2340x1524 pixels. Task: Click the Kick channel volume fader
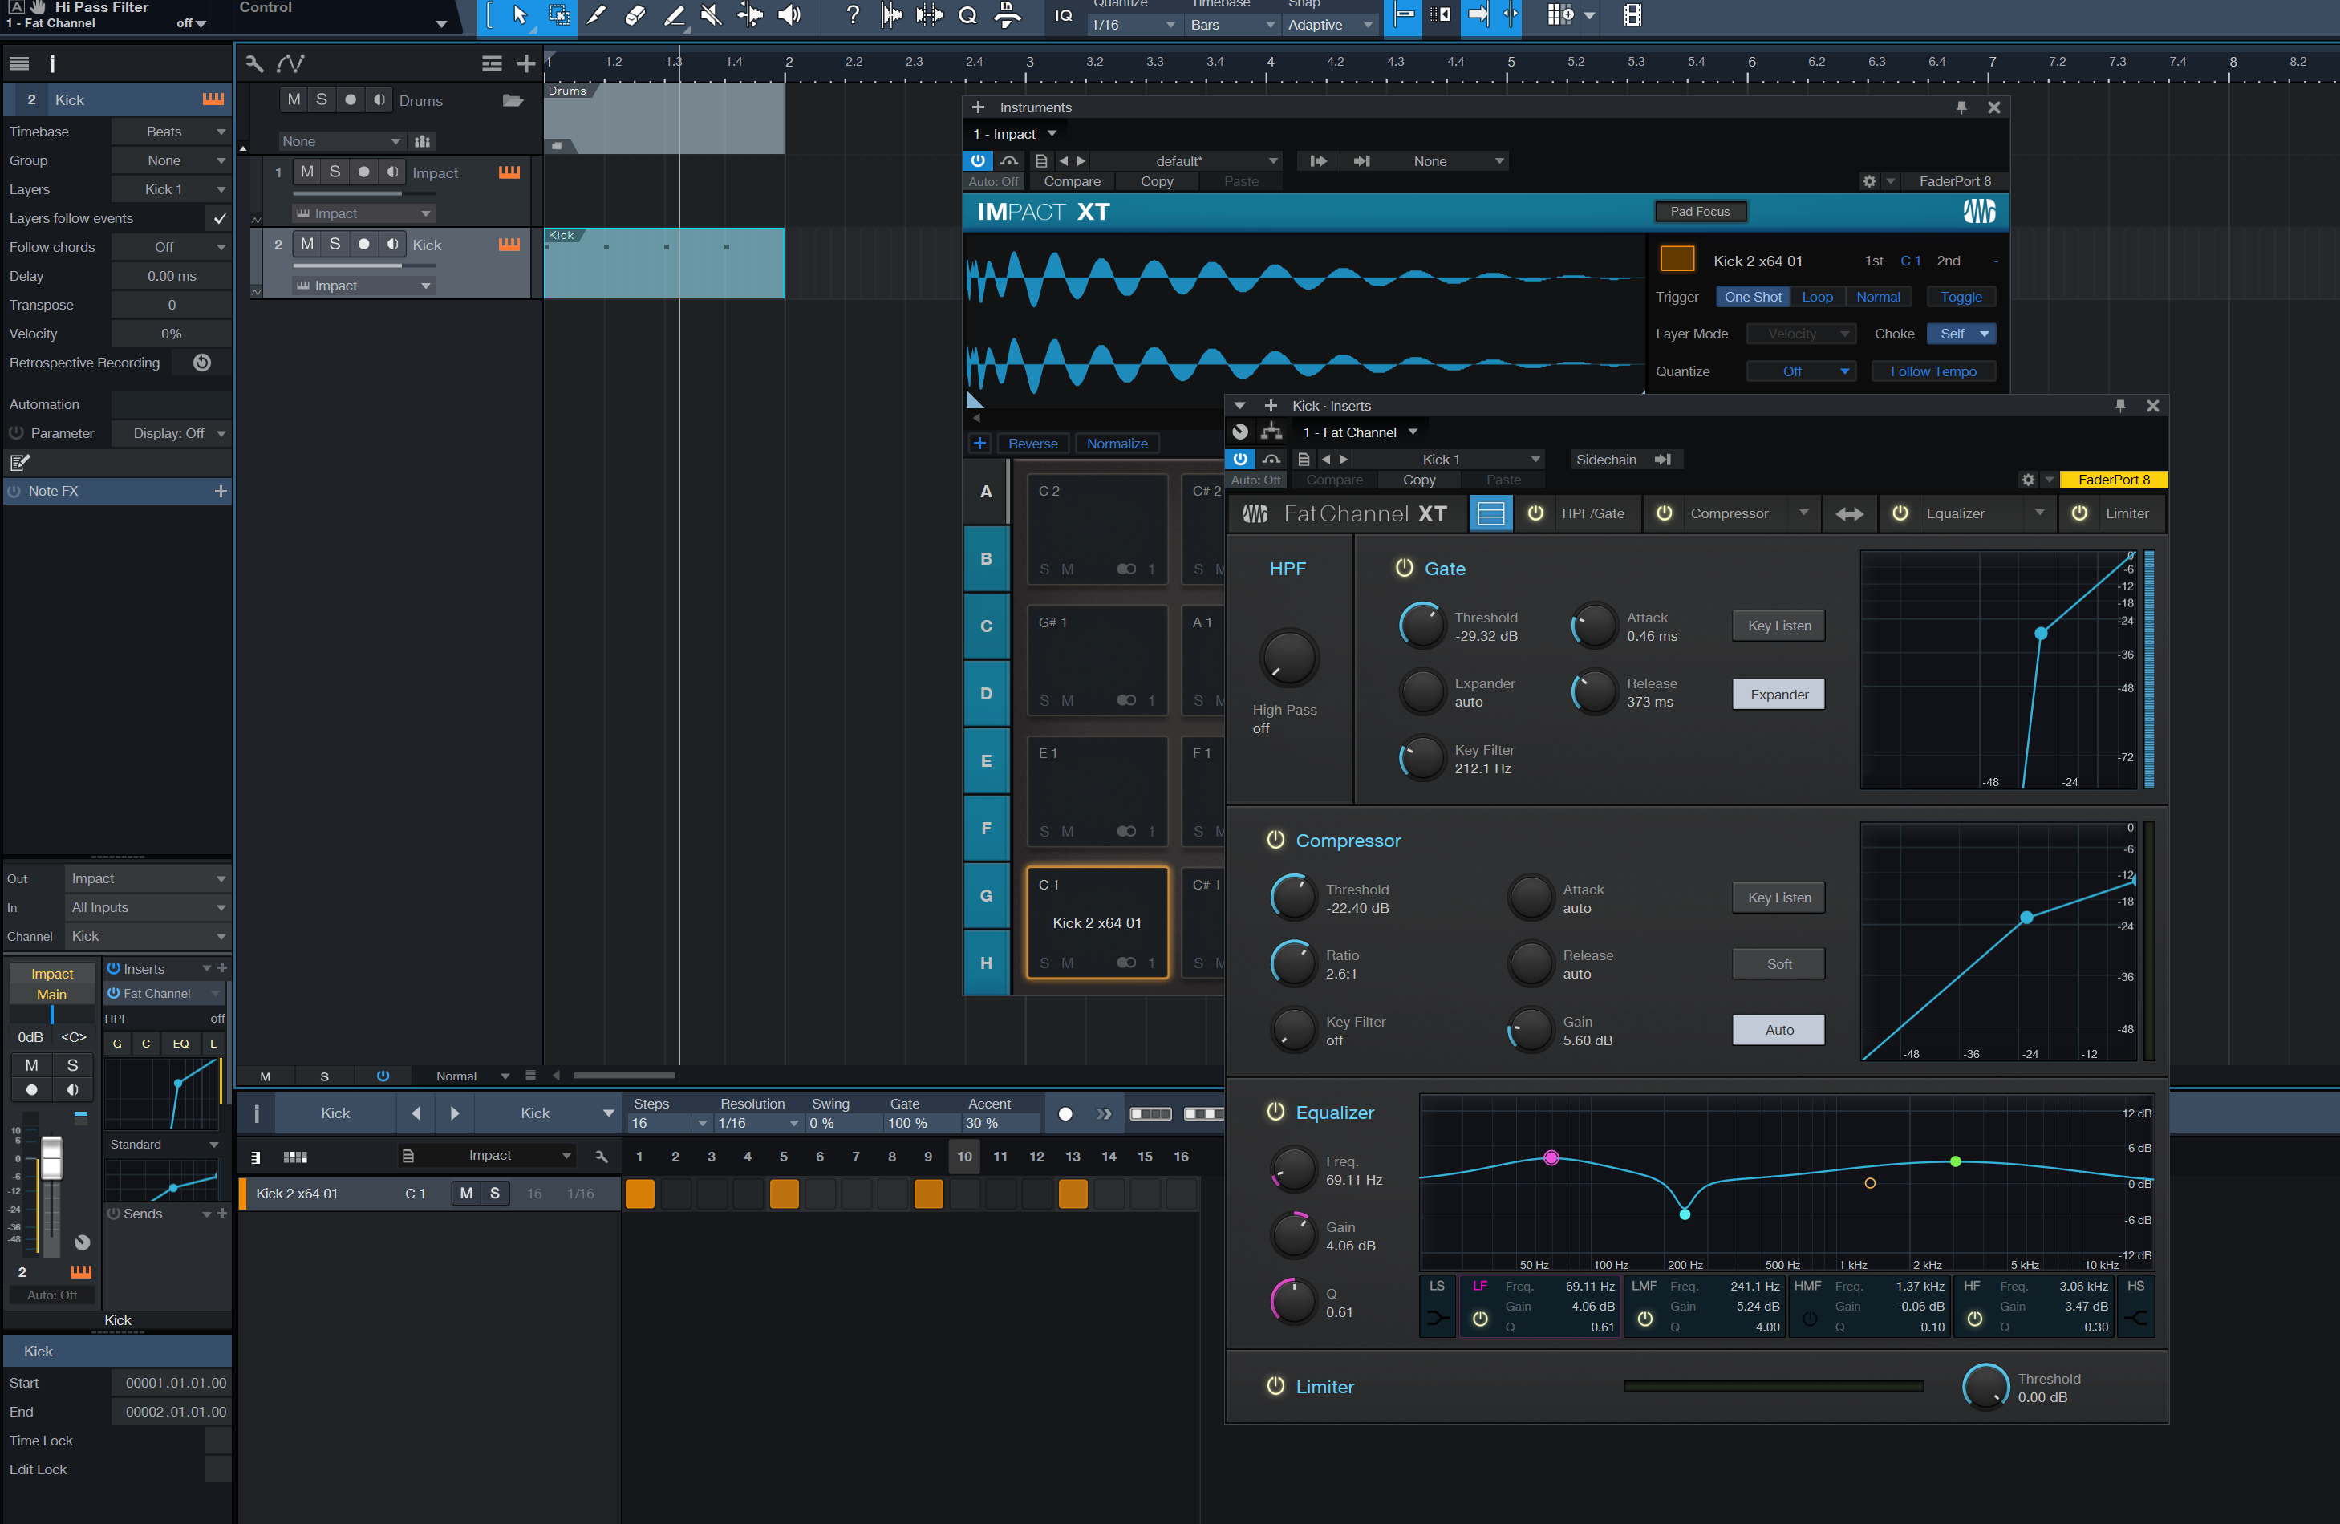tap(51, 1158)
